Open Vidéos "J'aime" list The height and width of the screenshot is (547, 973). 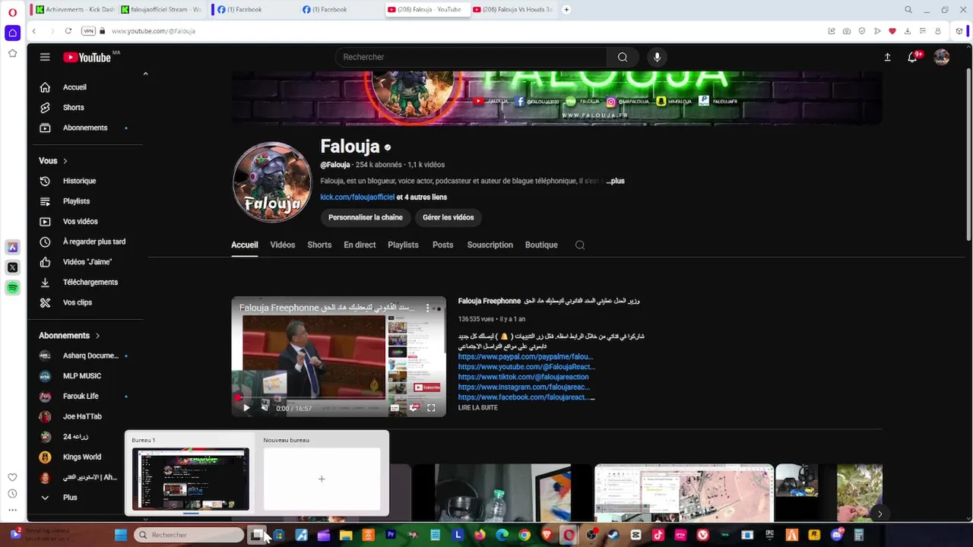click(85, 262)
